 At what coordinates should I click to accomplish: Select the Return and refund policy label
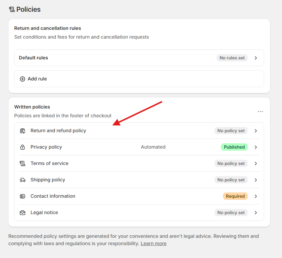click(58, 130)
